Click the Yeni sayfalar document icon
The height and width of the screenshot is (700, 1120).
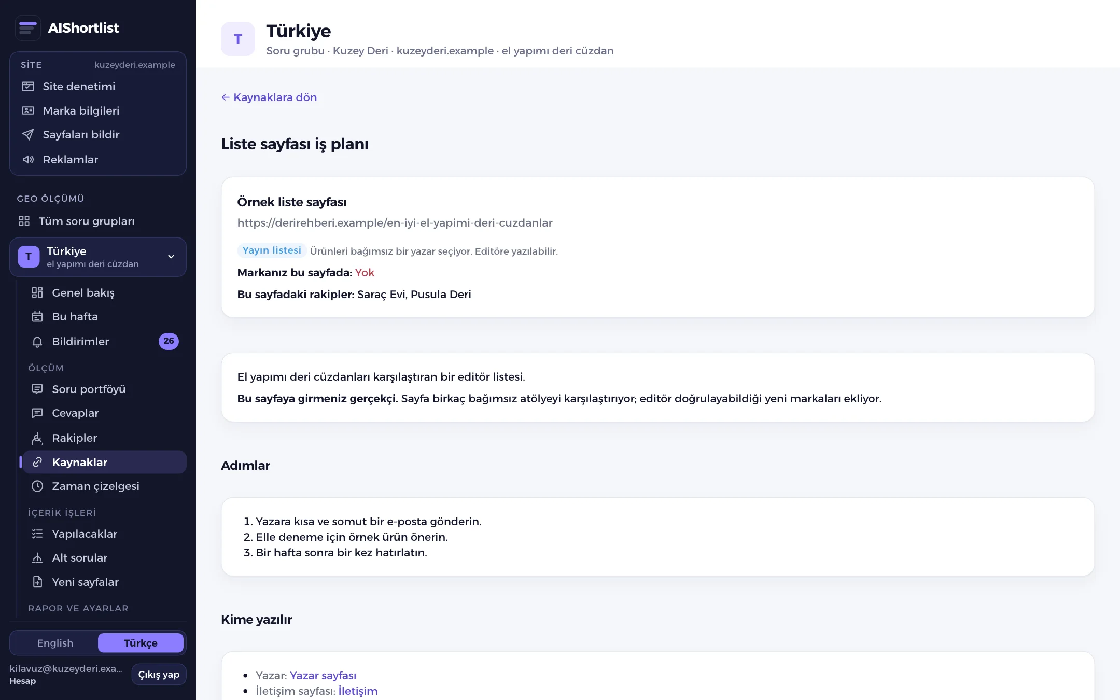37,582
